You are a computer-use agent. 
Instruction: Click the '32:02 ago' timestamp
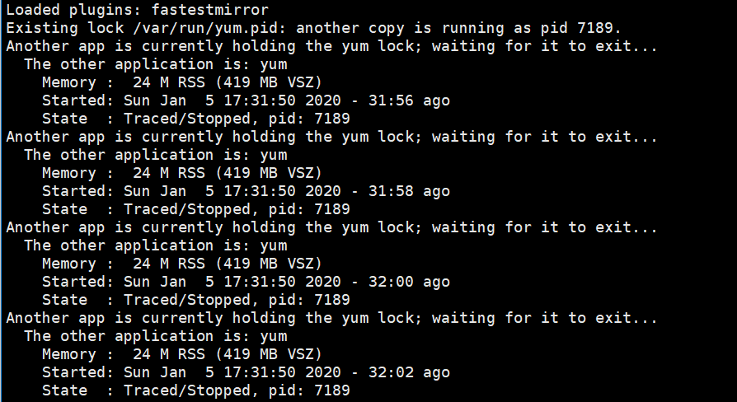click(409, 372)
